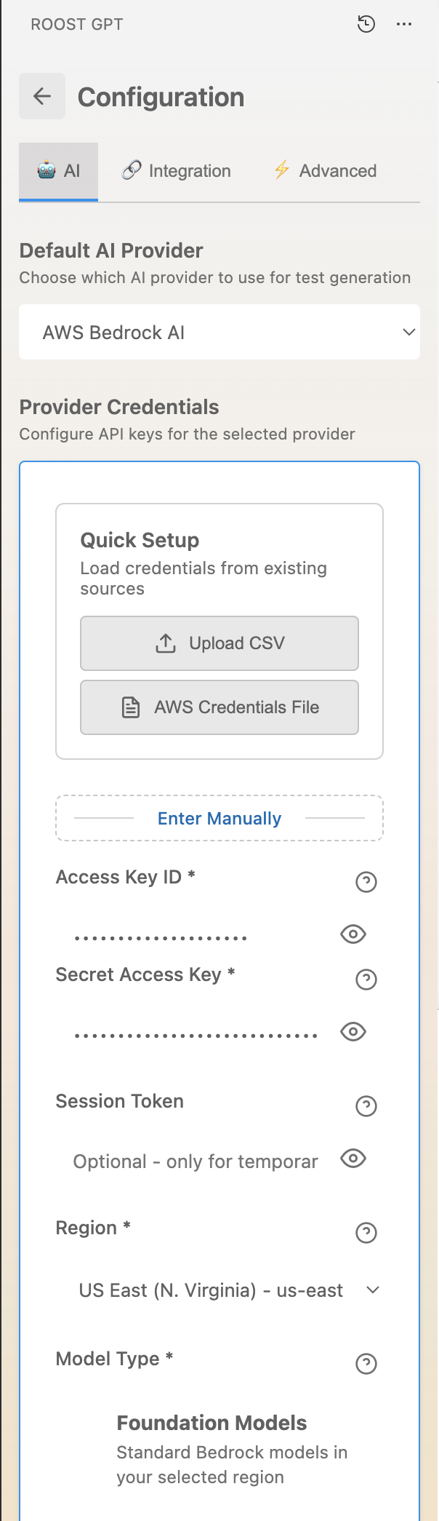Open the help icon beside Model Type
The image size is (439, 1521).
[366, 1364]
